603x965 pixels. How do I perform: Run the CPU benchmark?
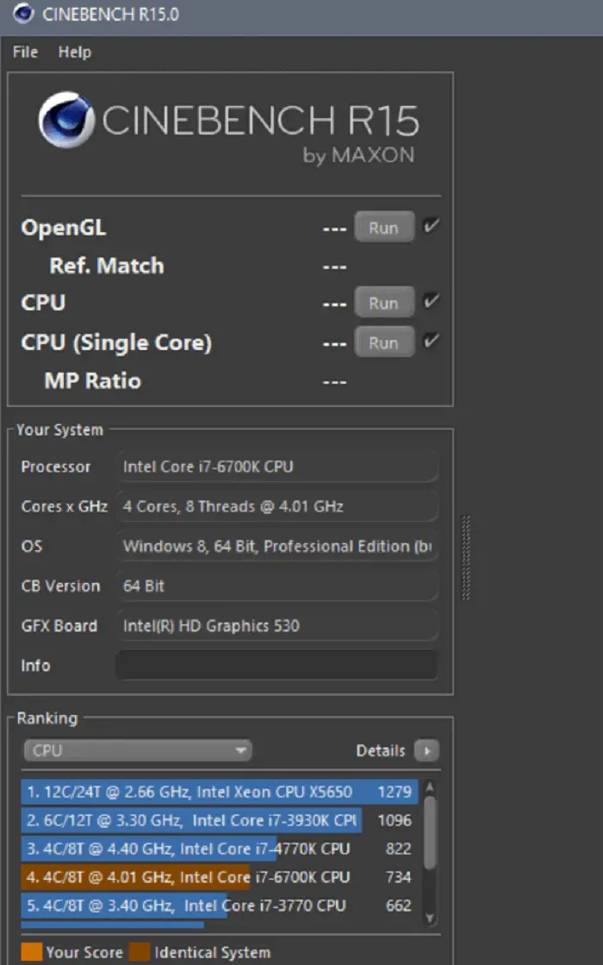coord(383,303)
